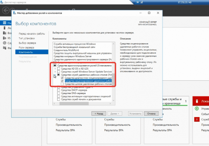
Task: Select the All Servers icon in sidebar
Action: coord(5,33)
